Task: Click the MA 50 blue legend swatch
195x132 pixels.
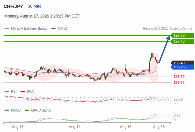Action: point(54,29)
